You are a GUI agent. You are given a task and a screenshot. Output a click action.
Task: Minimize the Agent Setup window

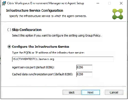(x=98, y=3)
